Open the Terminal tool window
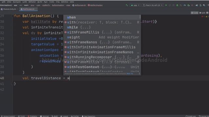Screen dimensions: 209x117 [44, 116]
